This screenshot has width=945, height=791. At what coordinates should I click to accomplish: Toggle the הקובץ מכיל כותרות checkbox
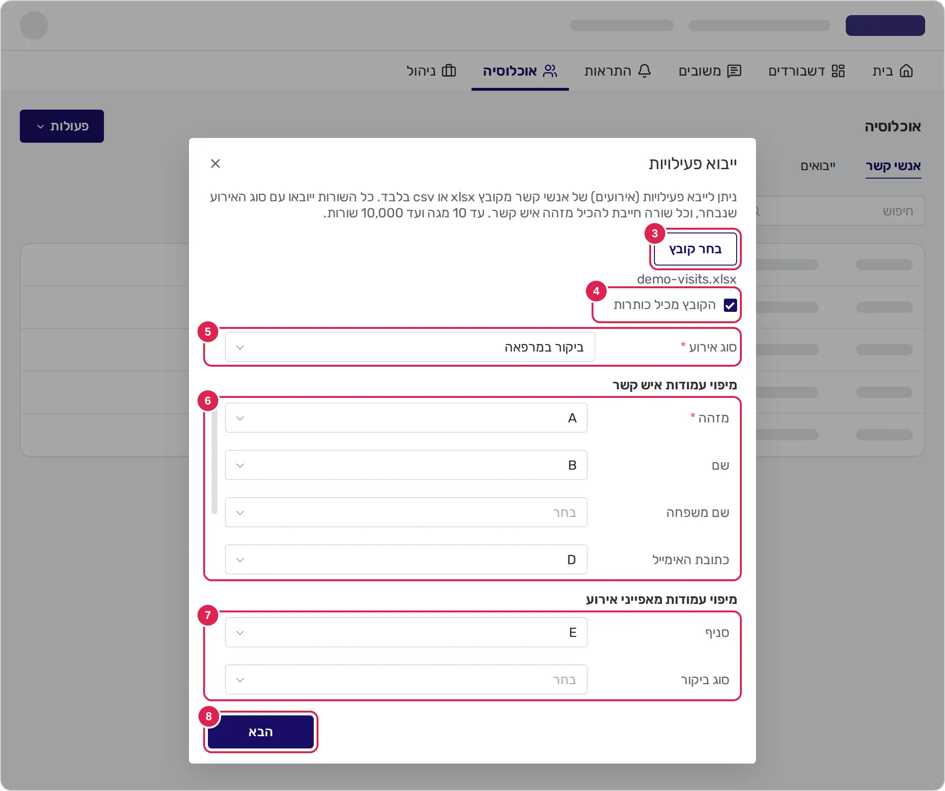730,305
